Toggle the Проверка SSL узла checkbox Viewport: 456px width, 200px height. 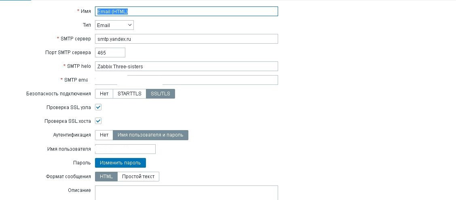pos(98,107)
